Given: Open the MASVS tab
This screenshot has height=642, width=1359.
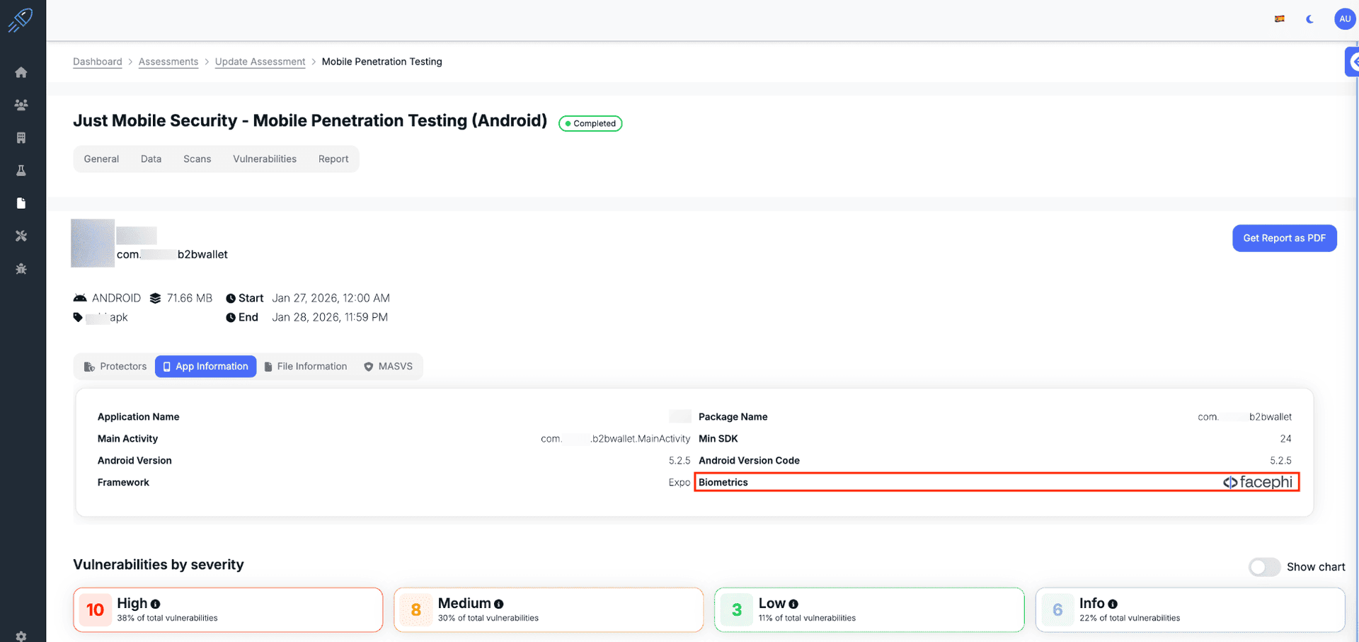Looking at the screenshot, I should [x=388, y=367].
